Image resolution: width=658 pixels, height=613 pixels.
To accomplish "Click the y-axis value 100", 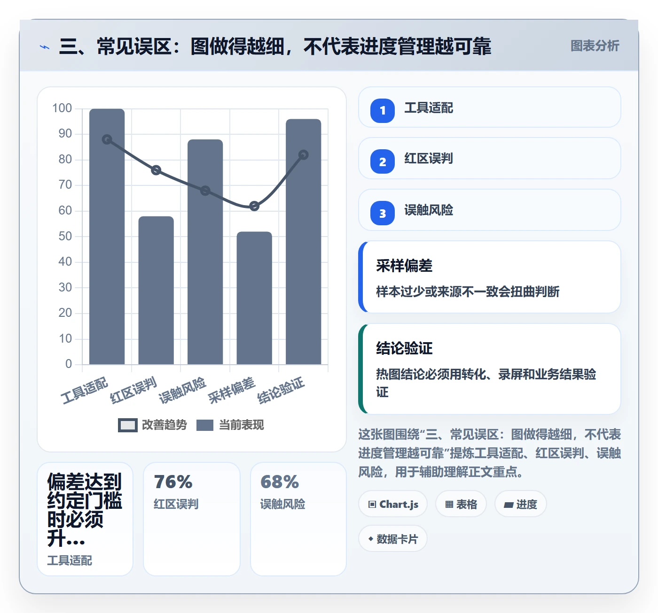I will (x=62, y=108).
